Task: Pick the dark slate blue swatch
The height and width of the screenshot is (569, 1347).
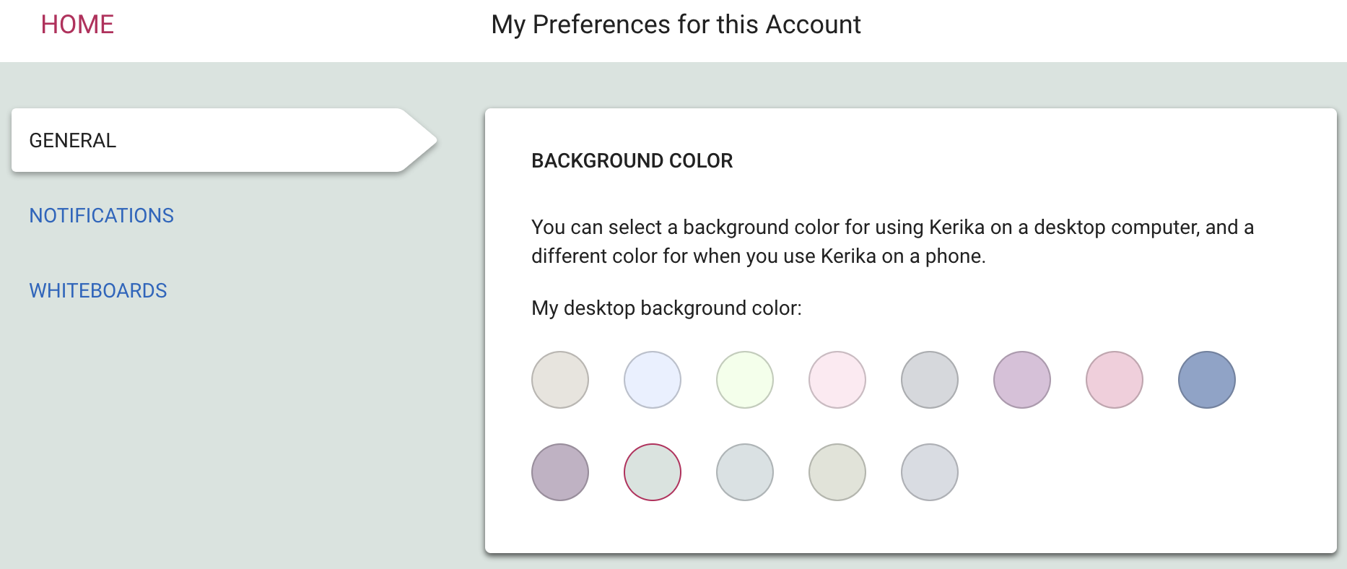Action: click(x=1207, y=380)
